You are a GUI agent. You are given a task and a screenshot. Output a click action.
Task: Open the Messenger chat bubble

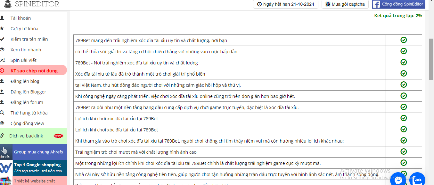[398, 180]
